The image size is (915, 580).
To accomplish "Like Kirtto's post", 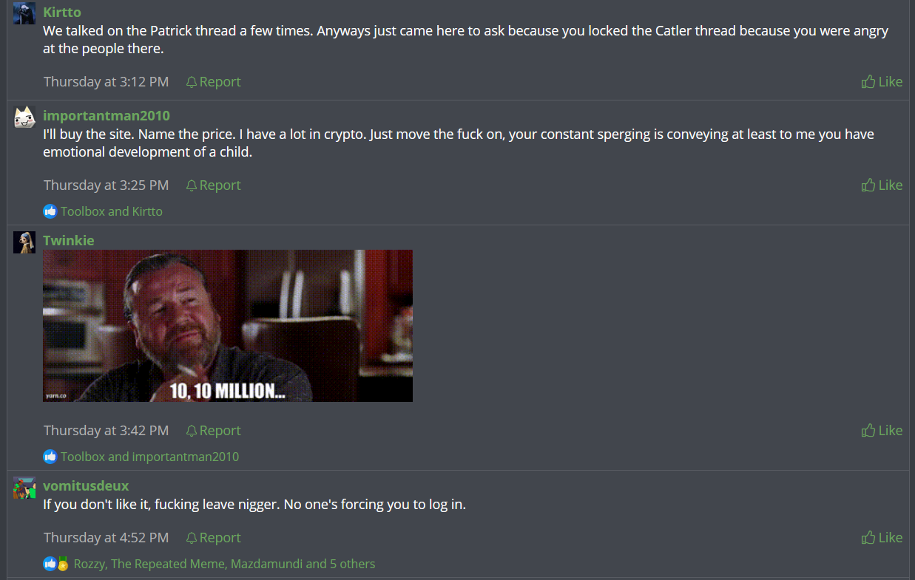I will click(x=882, y=82).
